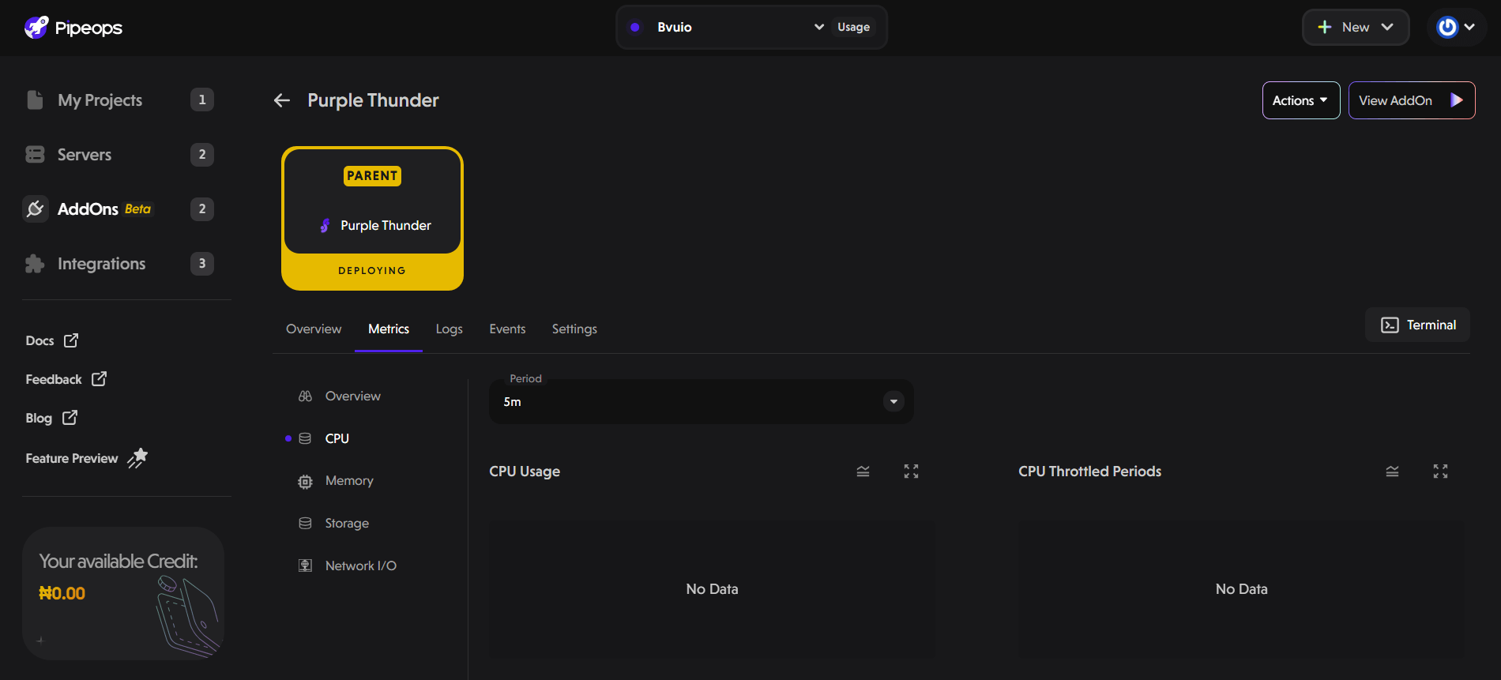Switch to the Events tab

(x=507, y=329)
